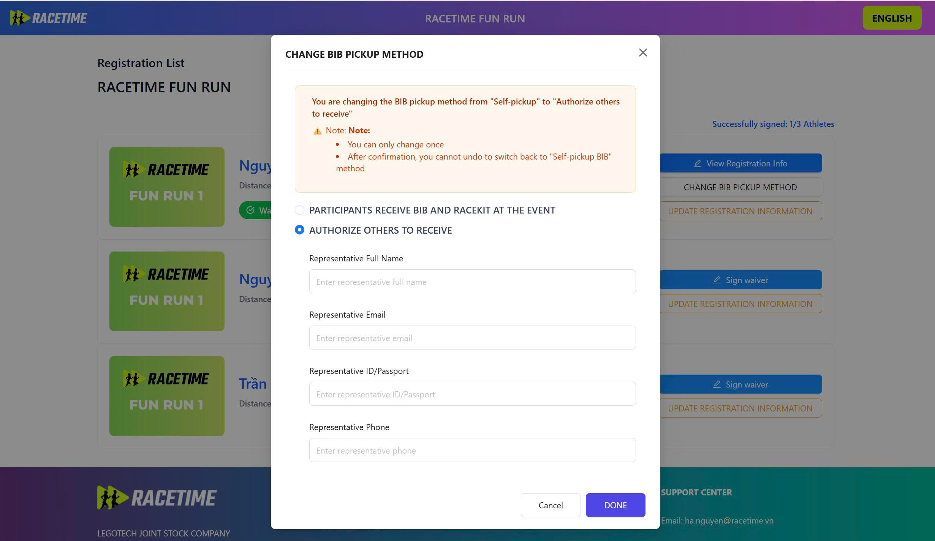The image size is (935, 541).
Task: Close the Change BIB Pickup Method dialog
Action: [643, 52]
